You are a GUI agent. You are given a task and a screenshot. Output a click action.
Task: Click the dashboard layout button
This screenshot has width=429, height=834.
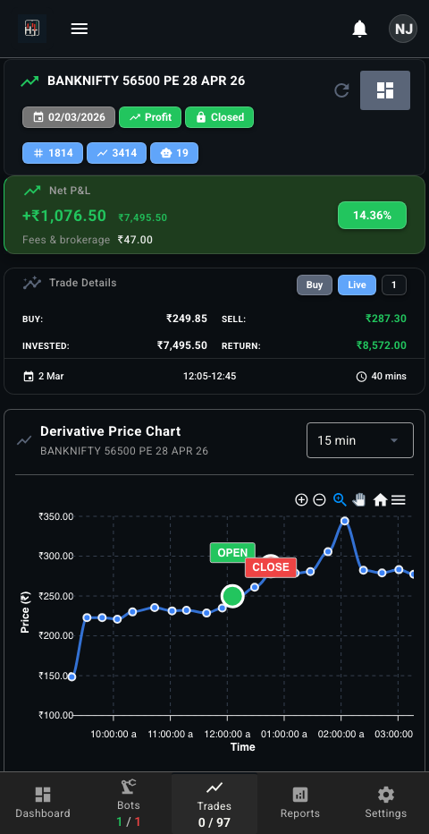[x=385, y=90]
